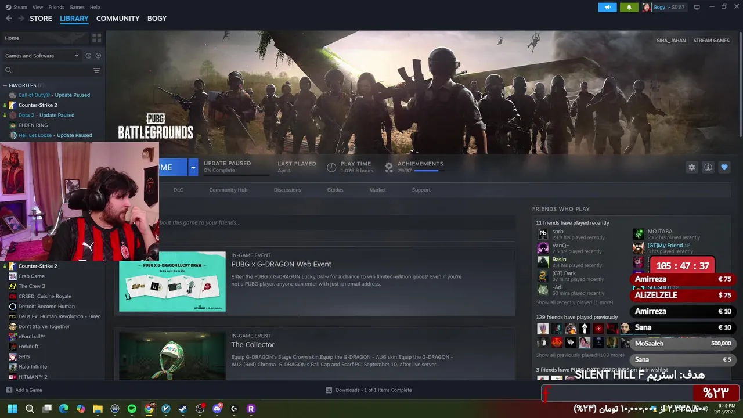Open the Bogy account wallet dropdown
This screenshot has width=743, height=418.
point(669,8)
